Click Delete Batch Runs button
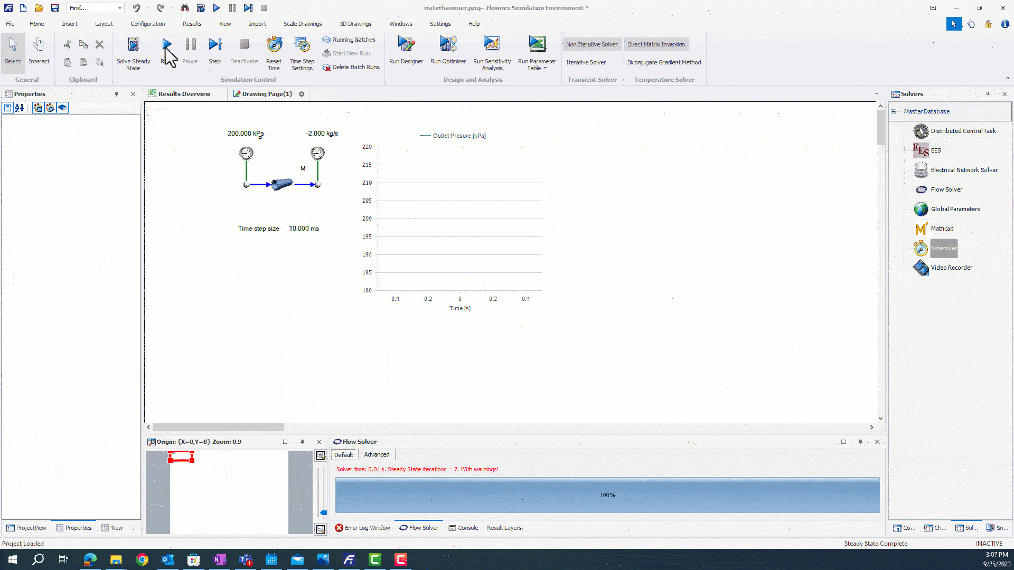 pyautogui.click(x=351, y=67)
